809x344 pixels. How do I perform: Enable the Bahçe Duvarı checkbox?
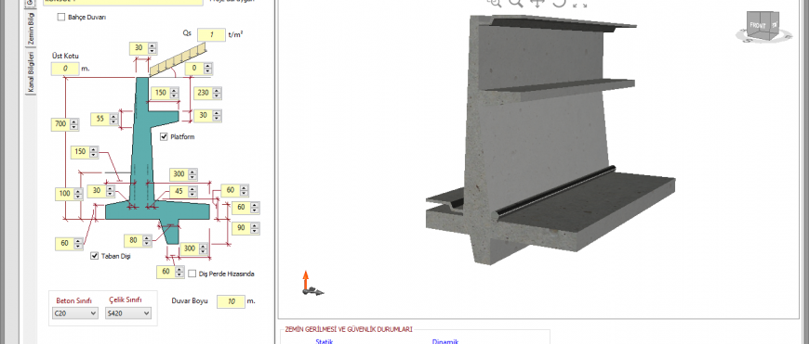[61, 18]
